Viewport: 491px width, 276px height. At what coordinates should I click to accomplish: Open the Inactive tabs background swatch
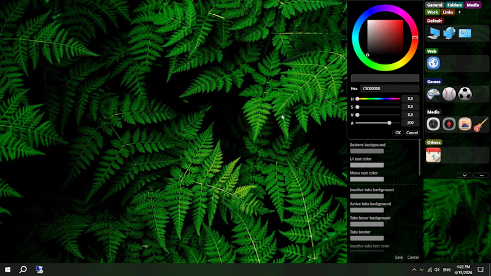(366, 196)
